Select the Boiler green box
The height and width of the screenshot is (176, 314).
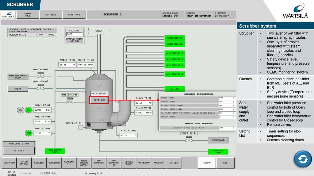point(174,89)
